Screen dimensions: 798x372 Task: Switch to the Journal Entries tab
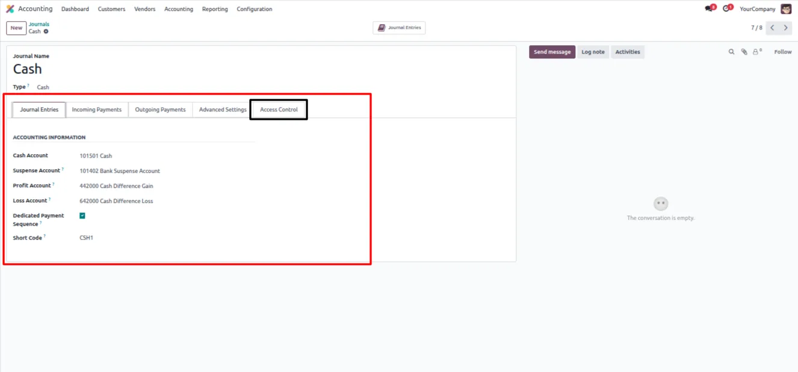(39, 110)
